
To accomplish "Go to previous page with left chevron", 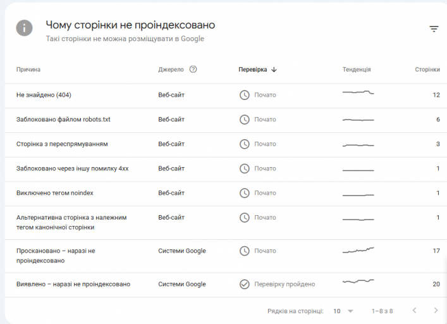I will 415,310.
